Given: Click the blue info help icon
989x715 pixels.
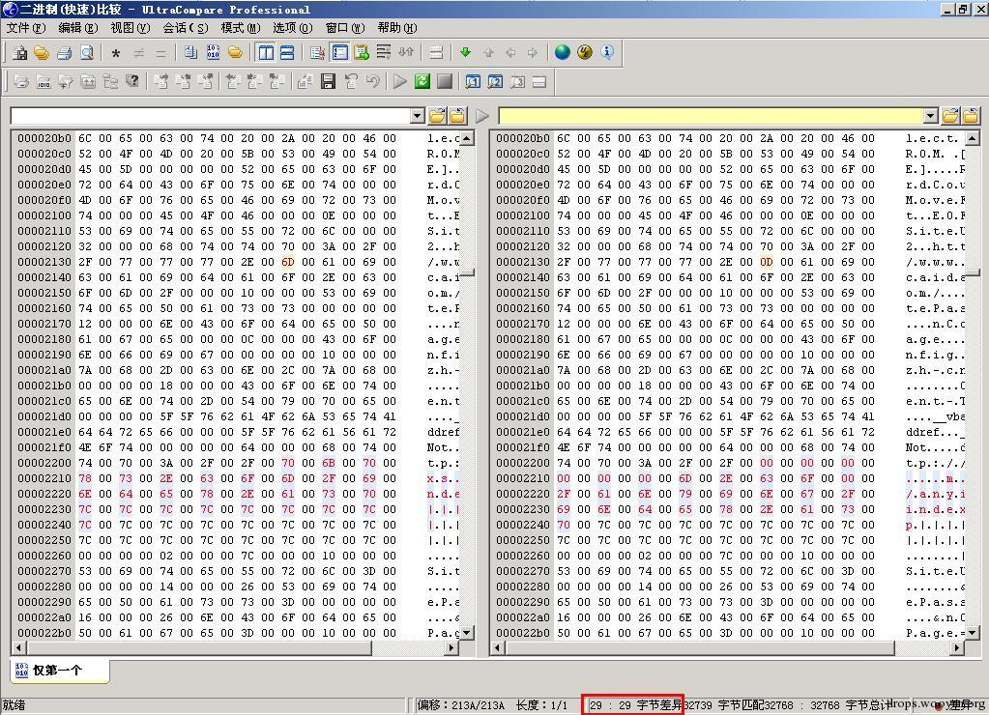Looking at the screenshot, I should click(x=607, y=52).
